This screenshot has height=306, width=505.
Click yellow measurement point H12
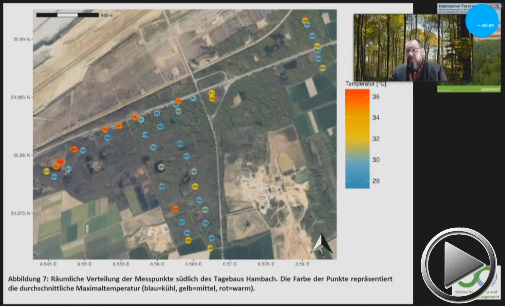pos(47,171)
